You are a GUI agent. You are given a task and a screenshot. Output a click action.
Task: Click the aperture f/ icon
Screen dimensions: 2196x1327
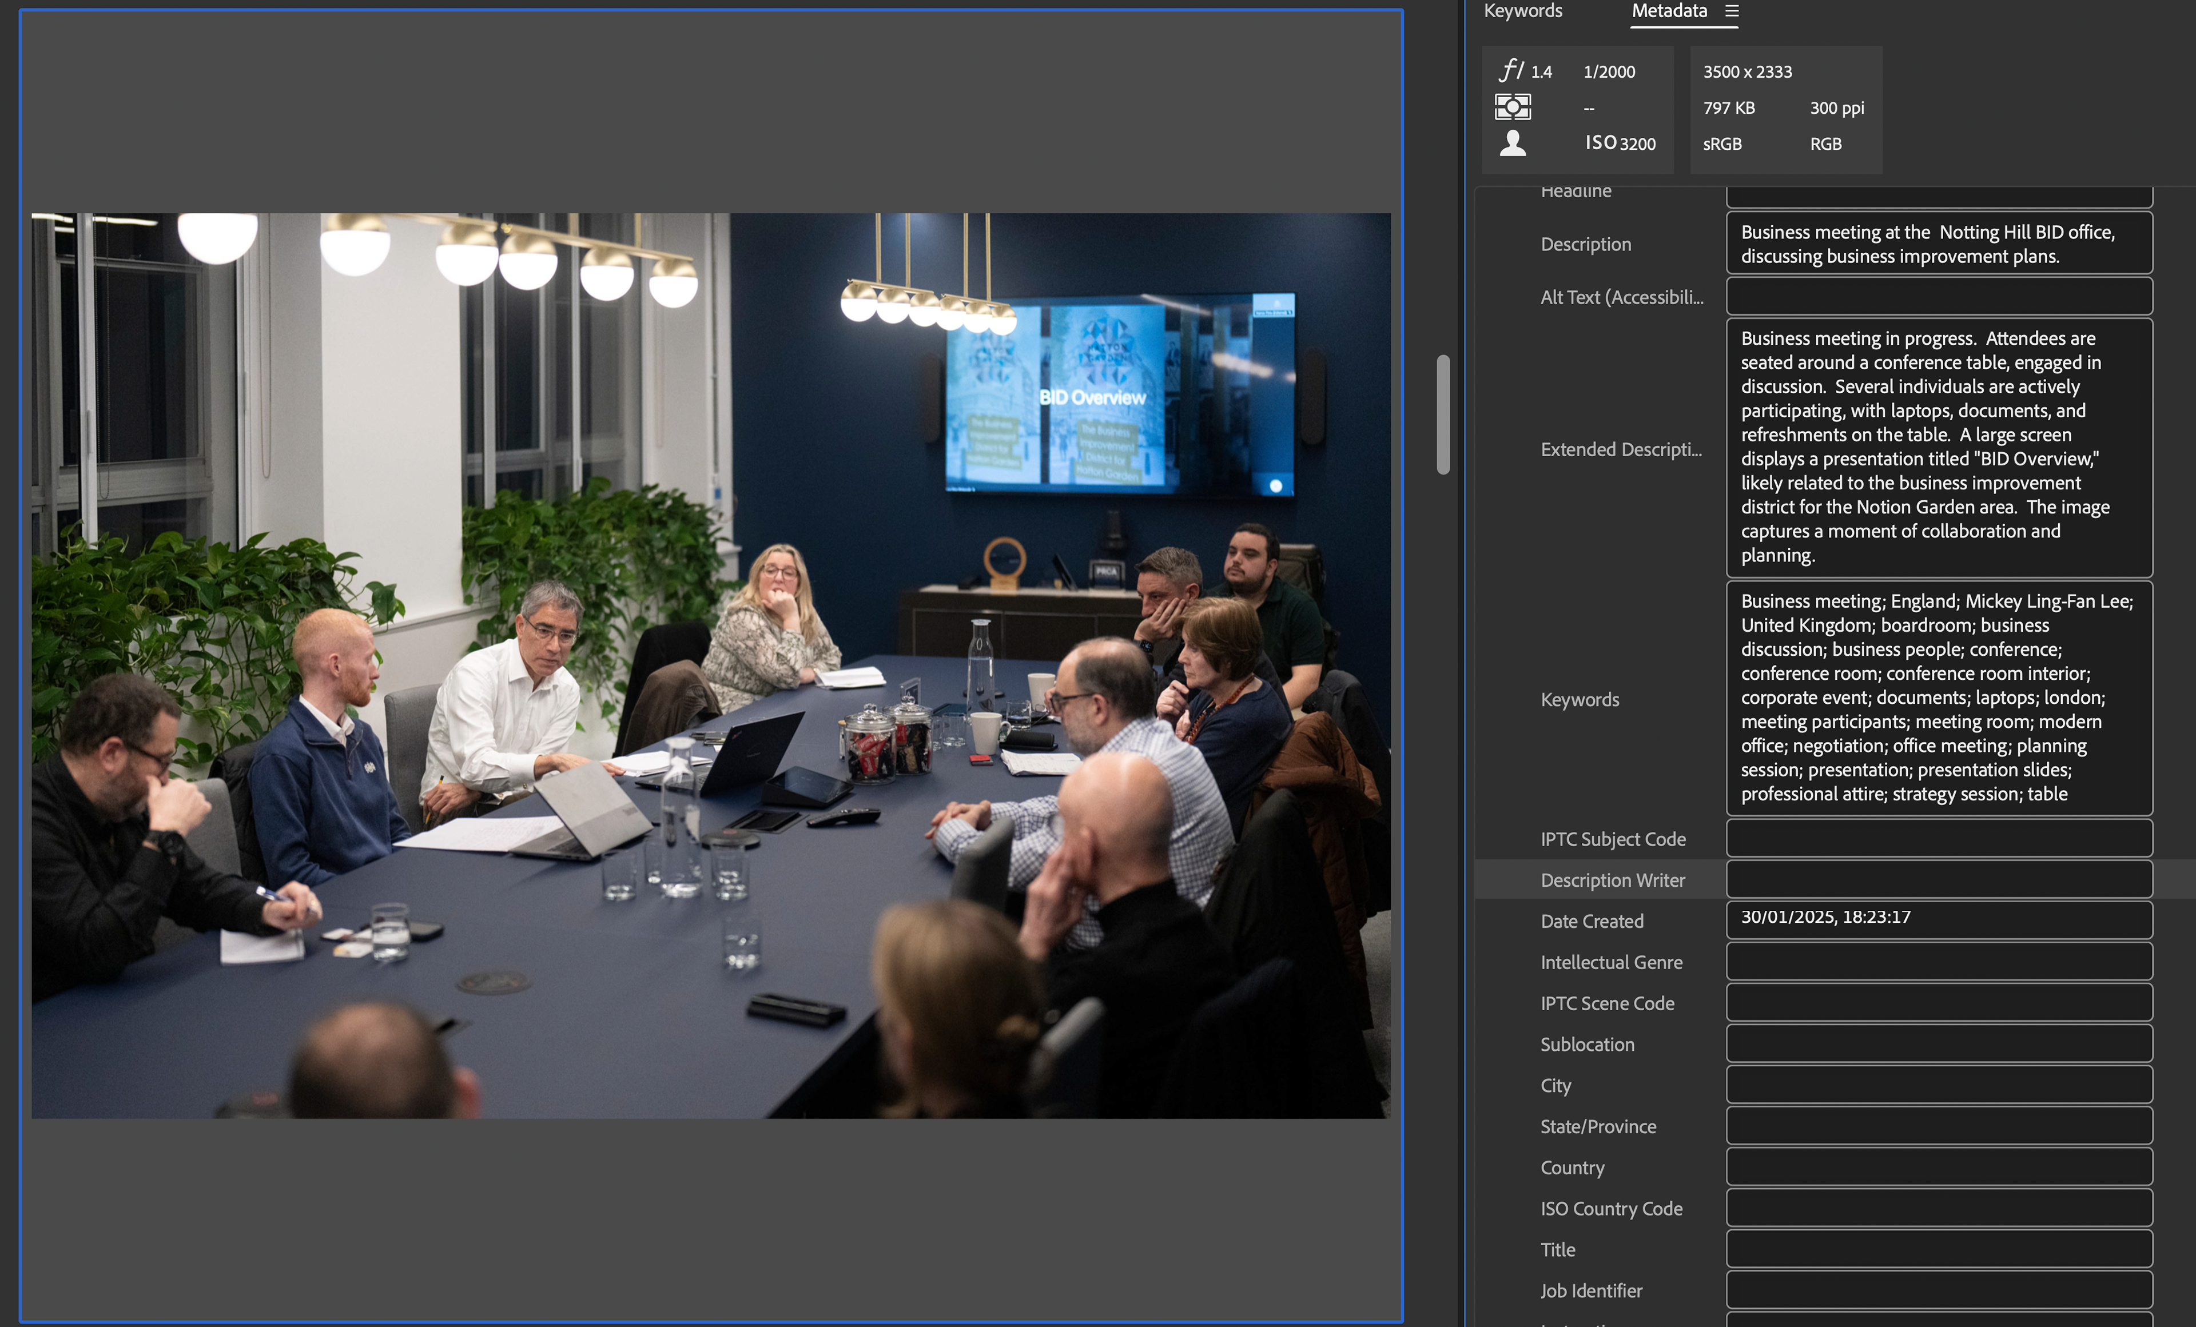(x=1511, y=70)
